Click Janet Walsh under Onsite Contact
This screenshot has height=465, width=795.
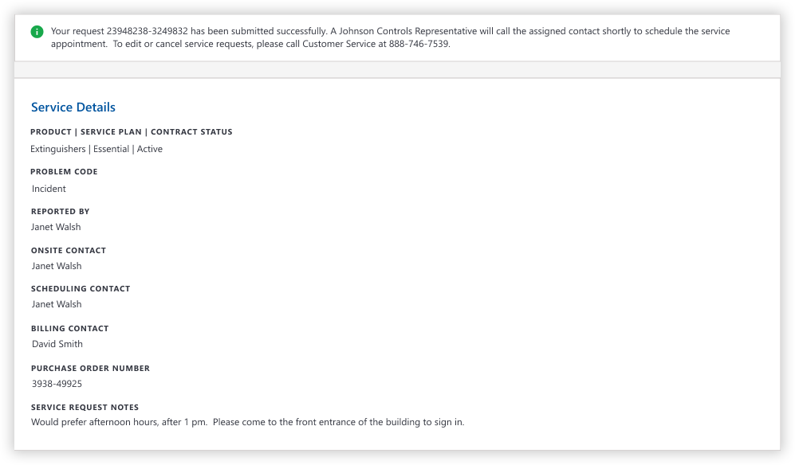pos(57,266)
